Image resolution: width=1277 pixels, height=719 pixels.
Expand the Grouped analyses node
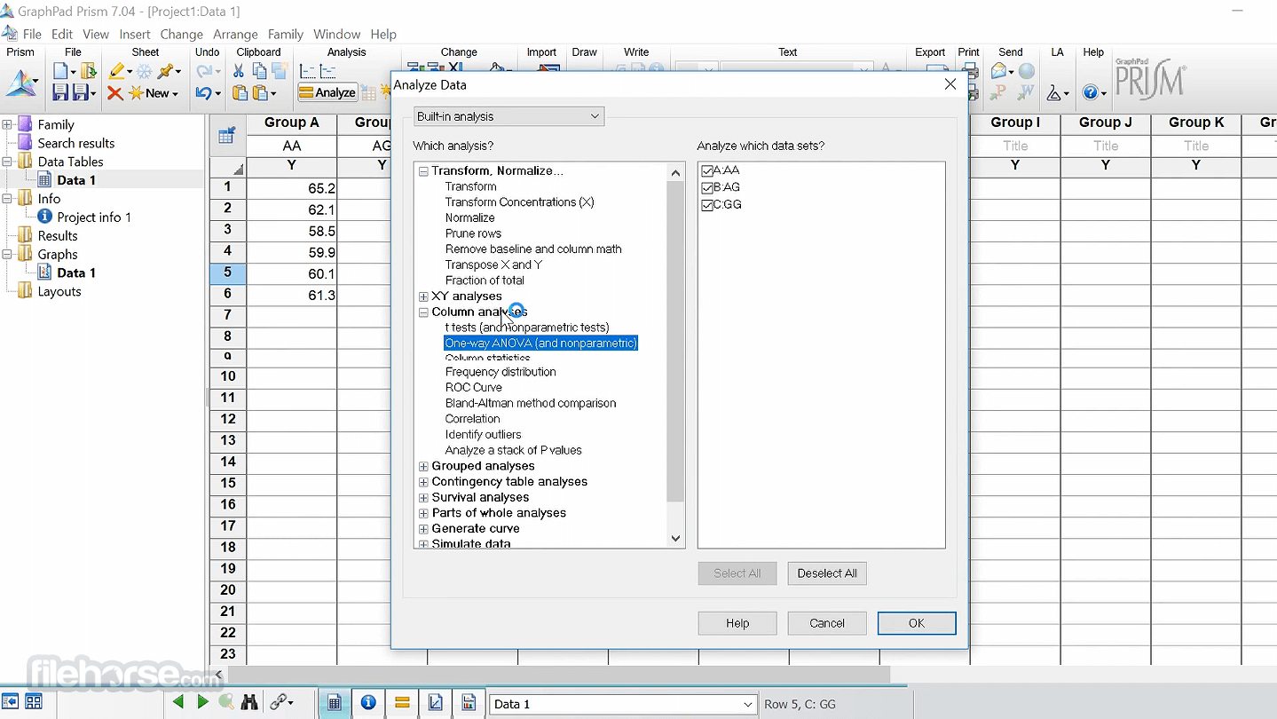tap(423, 466)
